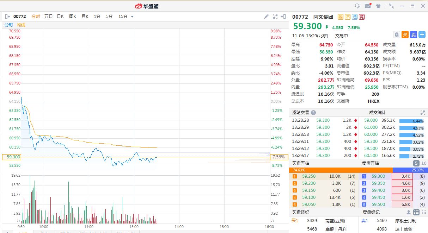
Task: Collapse the right quote panel
Action: (x=283, y=17)
